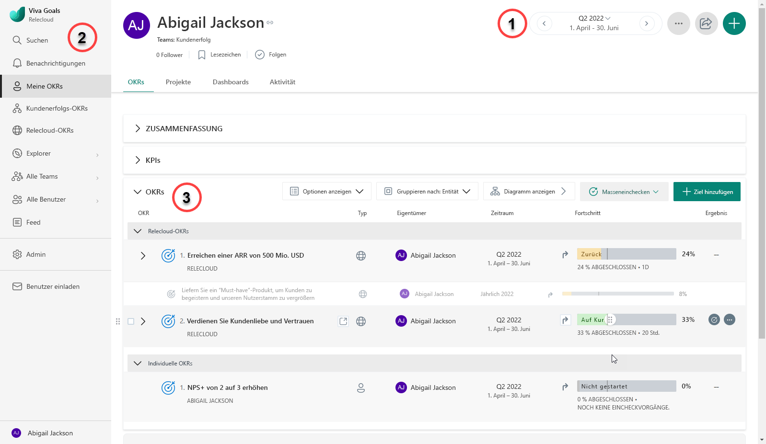Tick the checkbox for Verdienen Sie Kundenliebe
This screenshot has height=444, width=766.
click(131, 321)
